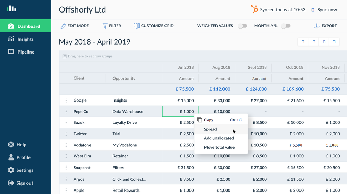
Task: Click the first date range view button
Action: click(x=303, y=42)
